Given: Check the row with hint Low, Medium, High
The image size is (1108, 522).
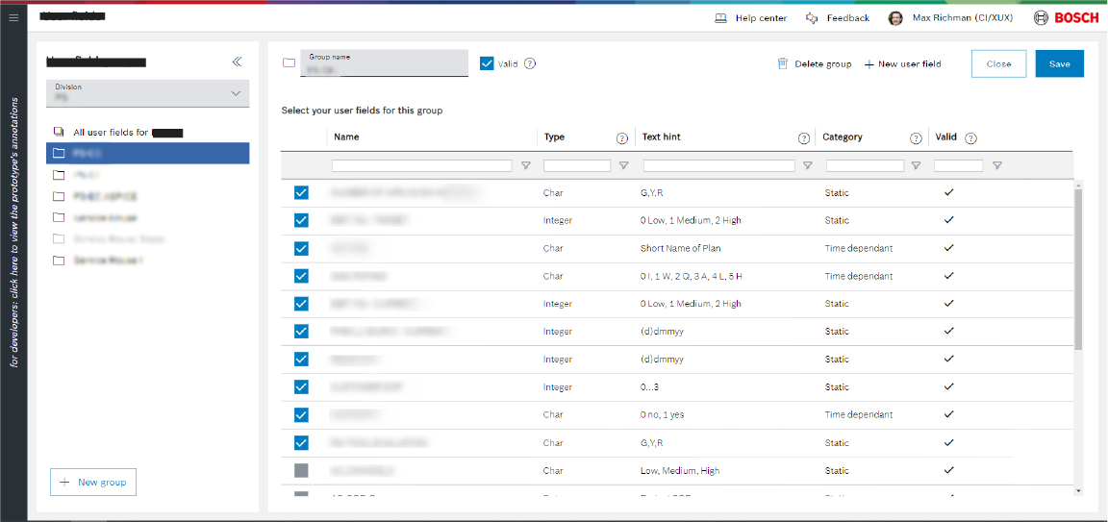Looking at the screenshot, I should pos(301,471).
